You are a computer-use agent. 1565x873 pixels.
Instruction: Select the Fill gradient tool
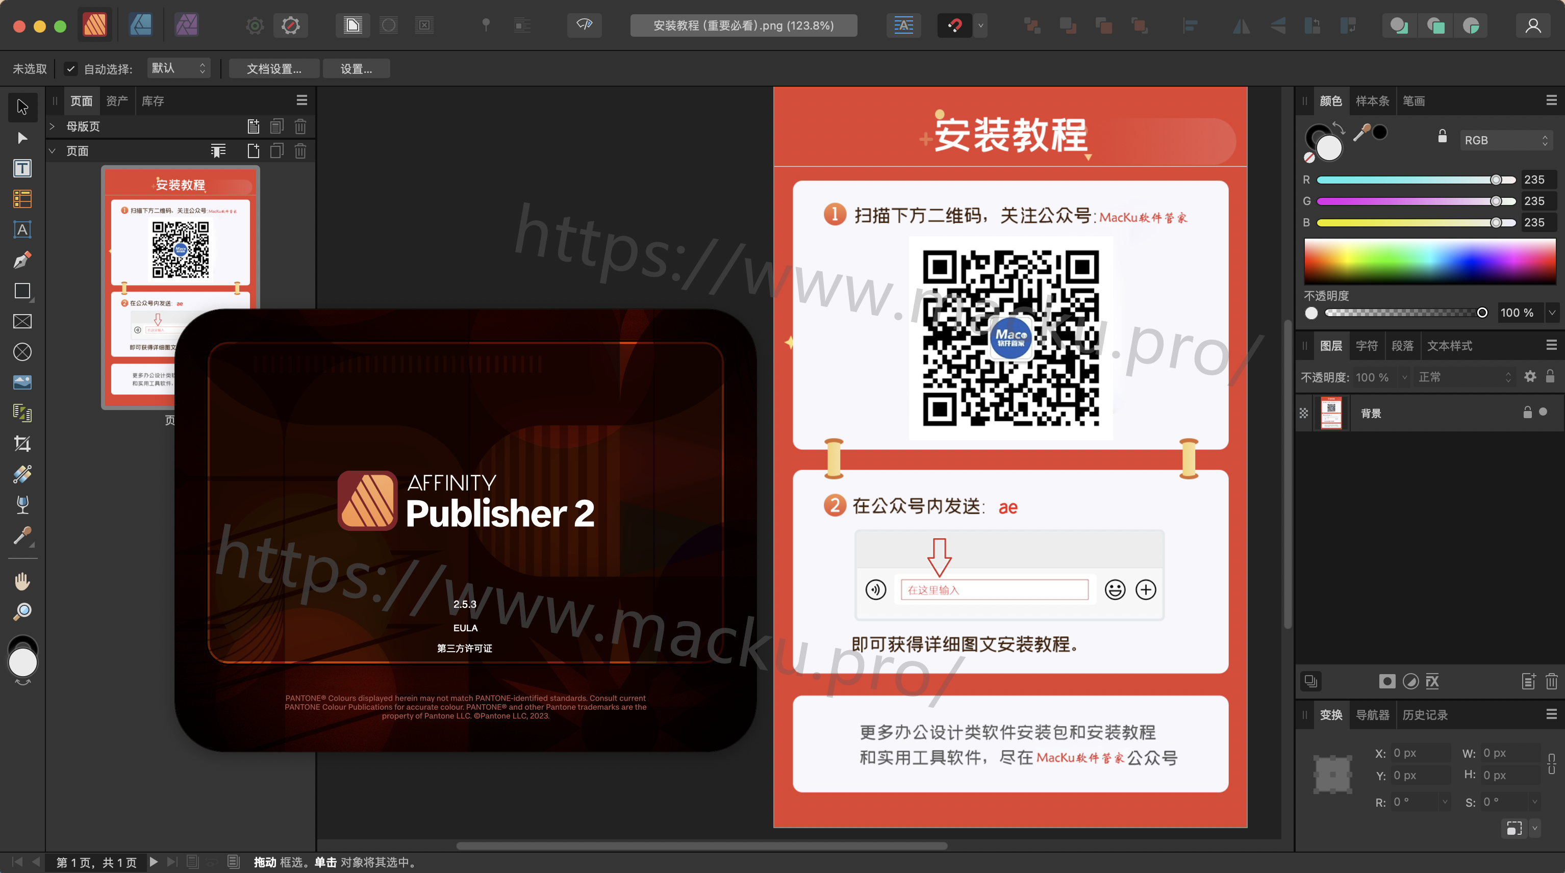pyautogui.click(x=22, y=474)
